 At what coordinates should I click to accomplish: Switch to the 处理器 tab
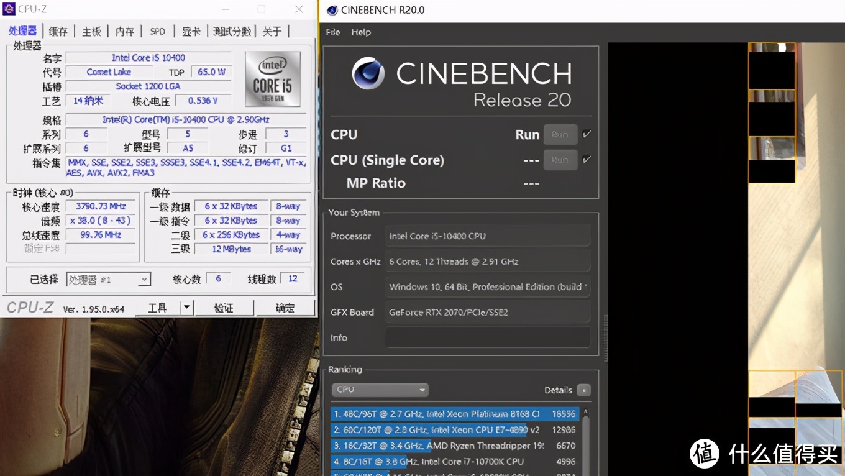point(23,31)
